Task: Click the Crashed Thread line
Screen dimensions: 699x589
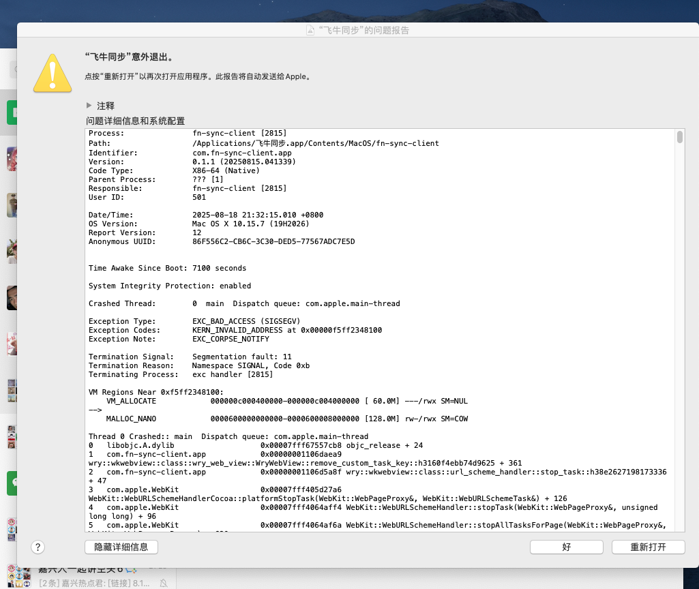Action: (244, 303)
